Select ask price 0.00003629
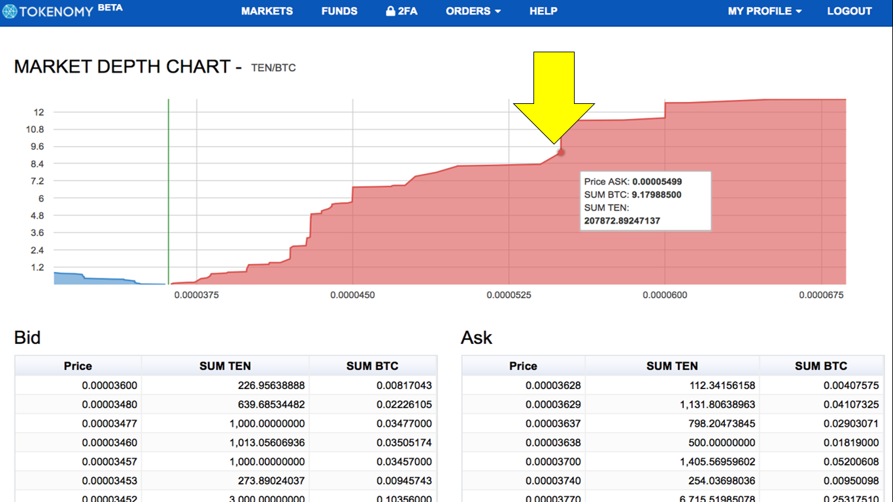The width and height of the screenshot is (893, 502). (x=553, y=405)
